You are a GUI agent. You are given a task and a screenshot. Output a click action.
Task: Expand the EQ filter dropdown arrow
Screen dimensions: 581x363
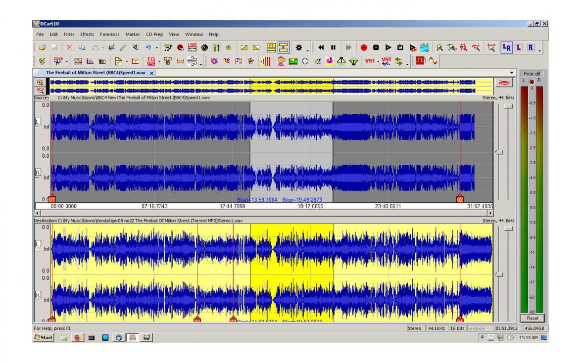click(x=159, y=61)
